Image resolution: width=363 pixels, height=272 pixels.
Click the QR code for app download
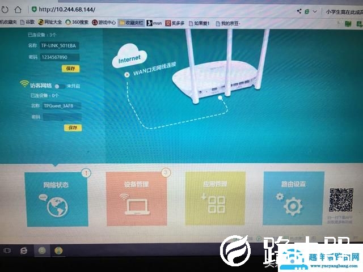pos(341,200)
